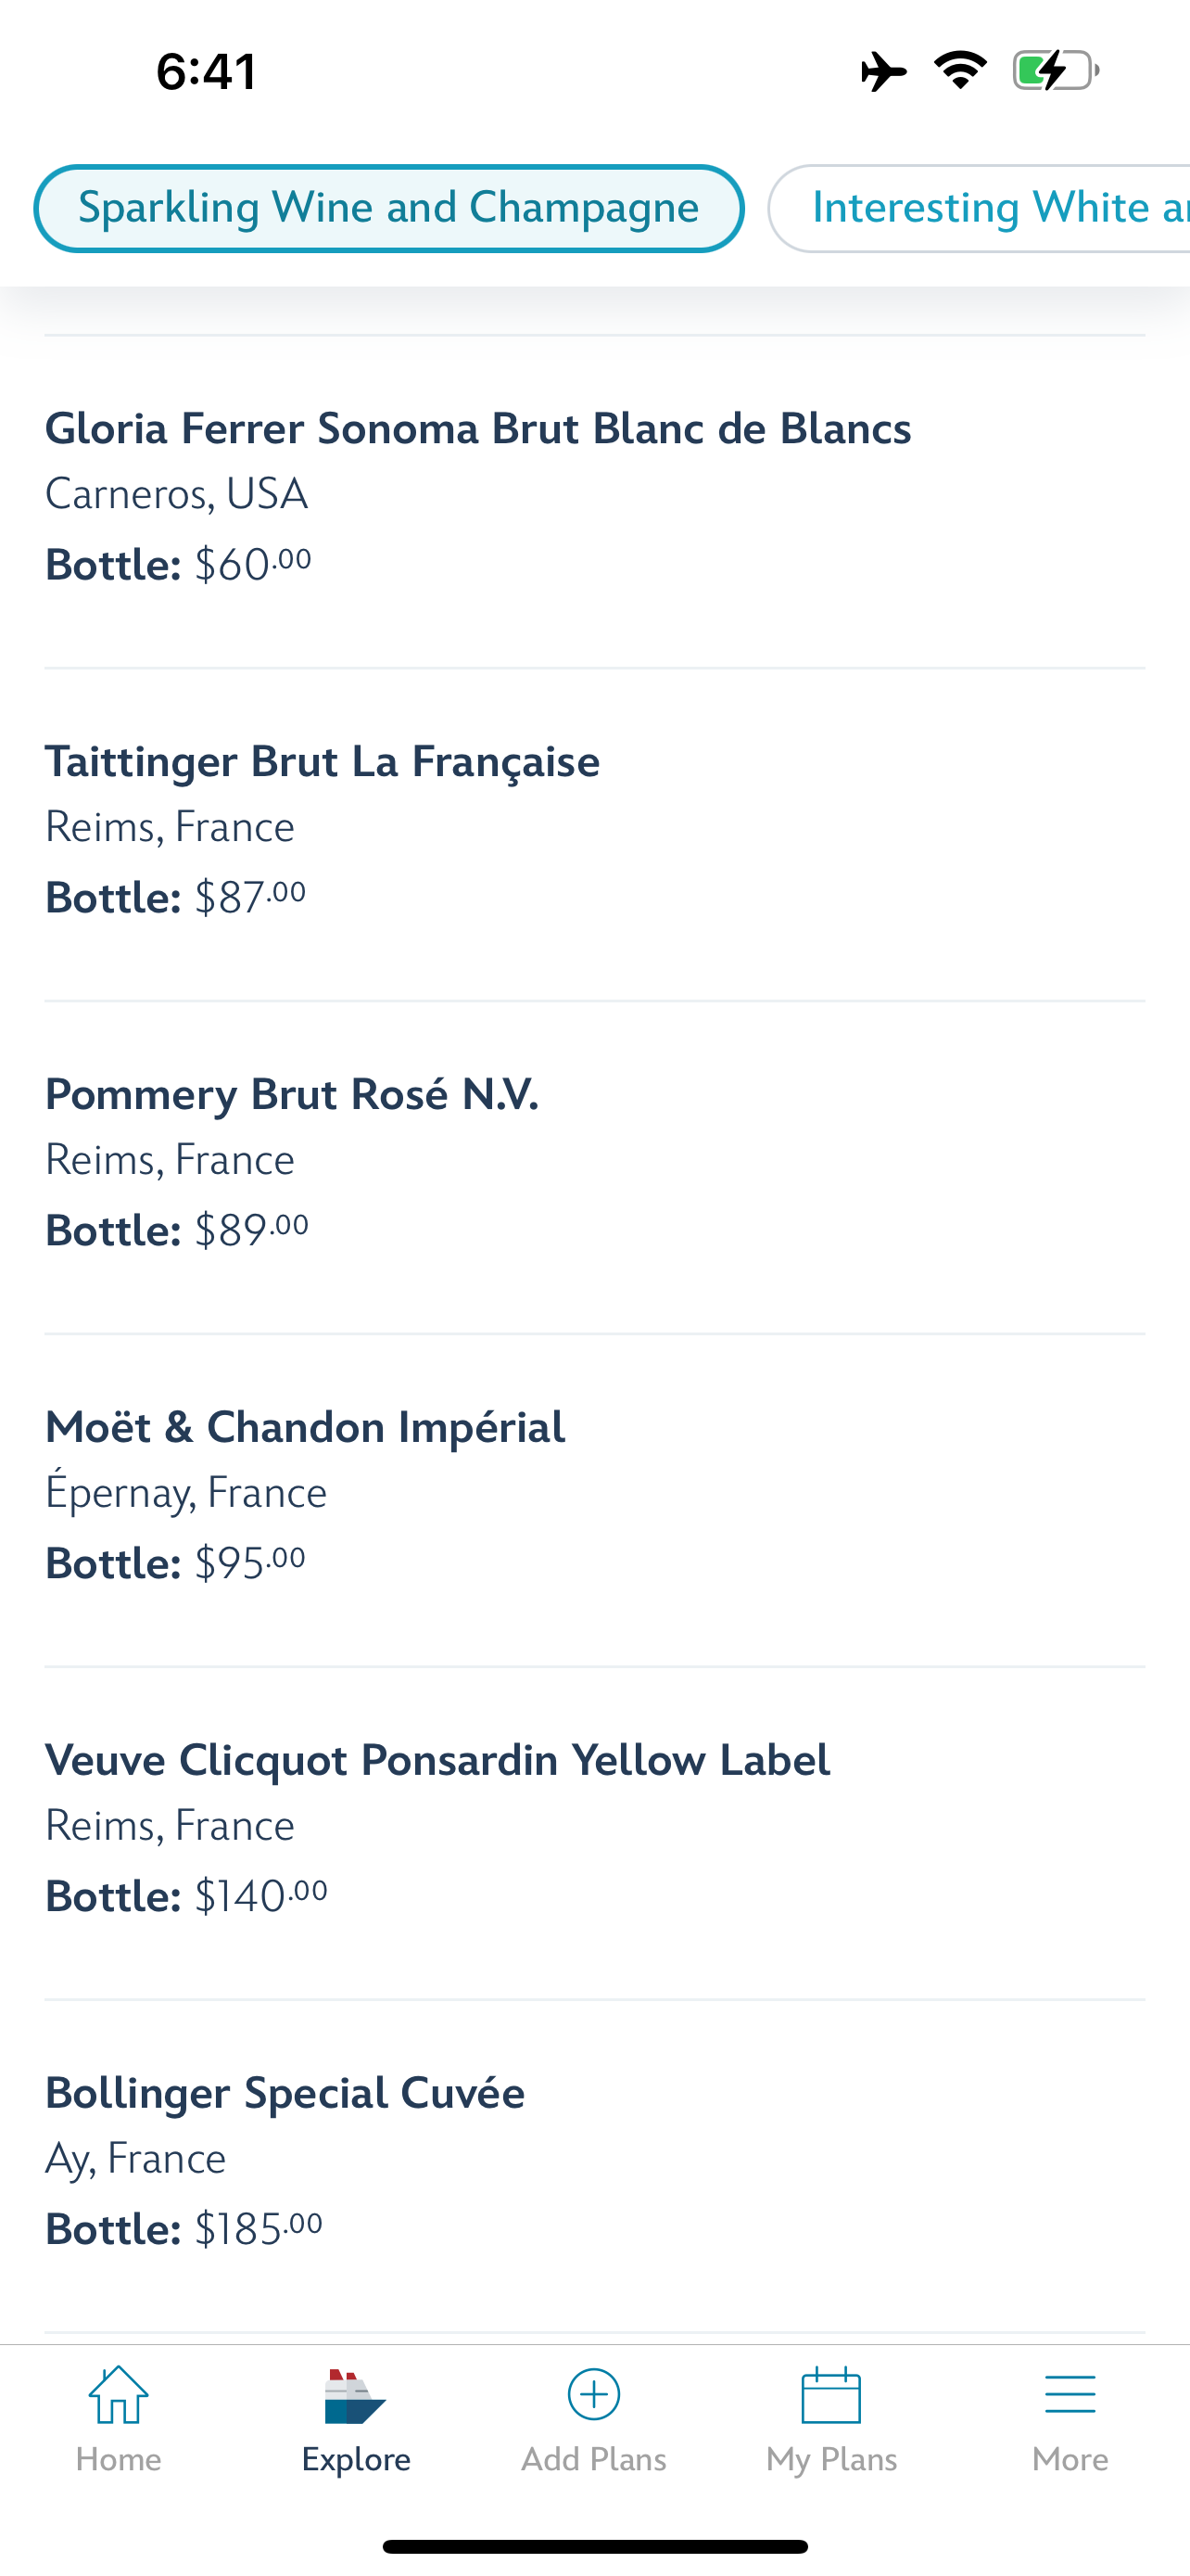Tap the Home house icon

(118, 2396)
